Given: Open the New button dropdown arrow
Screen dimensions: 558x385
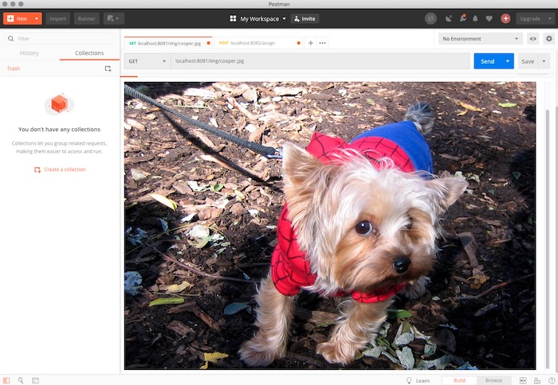Looking at the screenshot, I should 37,18.
